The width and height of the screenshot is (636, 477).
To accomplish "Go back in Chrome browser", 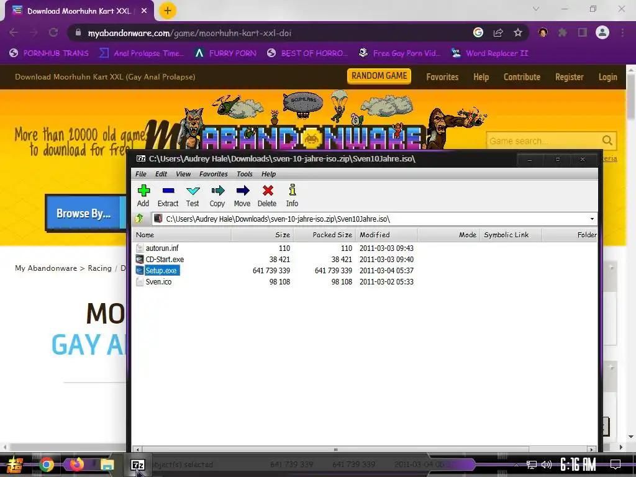I will (x=14, y=32).
